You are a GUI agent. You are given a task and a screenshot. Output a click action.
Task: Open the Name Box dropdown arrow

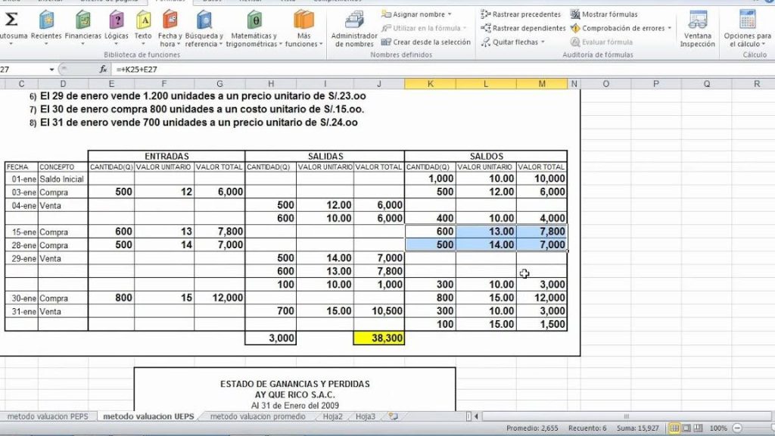(51, 69)
